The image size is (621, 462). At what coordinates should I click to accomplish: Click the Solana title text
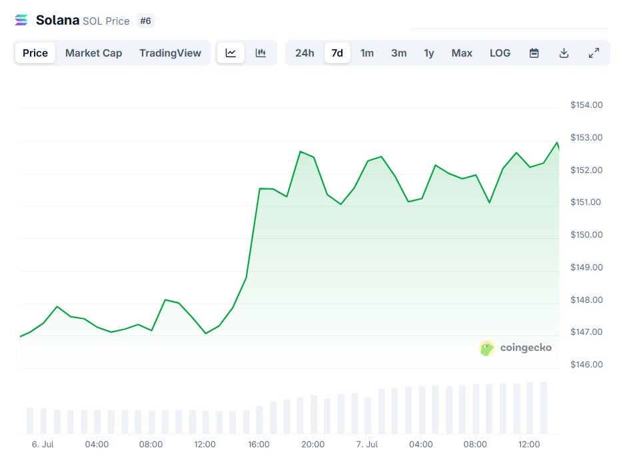coord(57,20)
